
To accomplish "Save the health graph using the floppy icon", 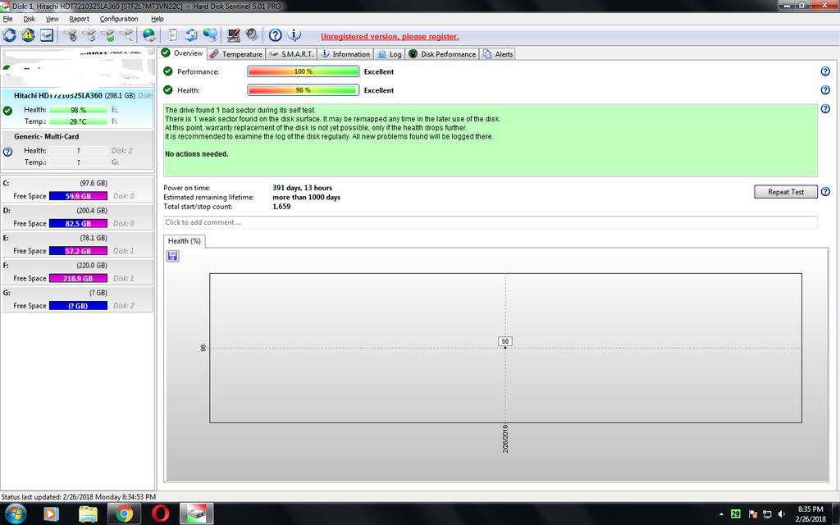I will 172,256.
